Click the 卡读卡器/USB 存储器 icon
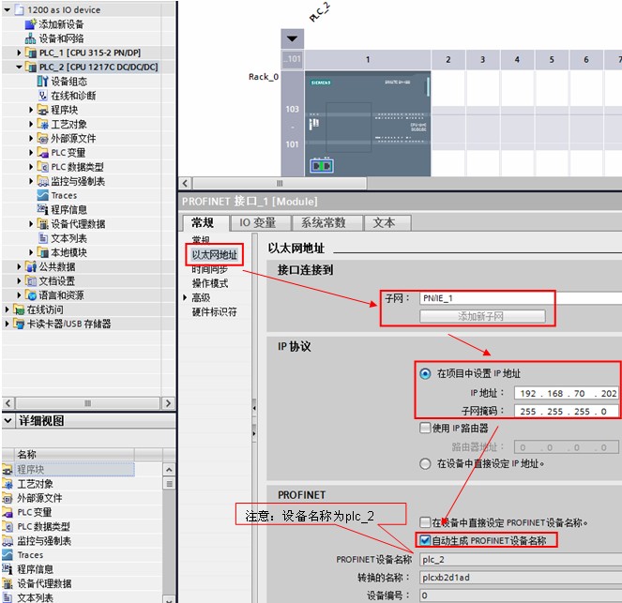This screenshot has height=603, width=622. [19, 324]
